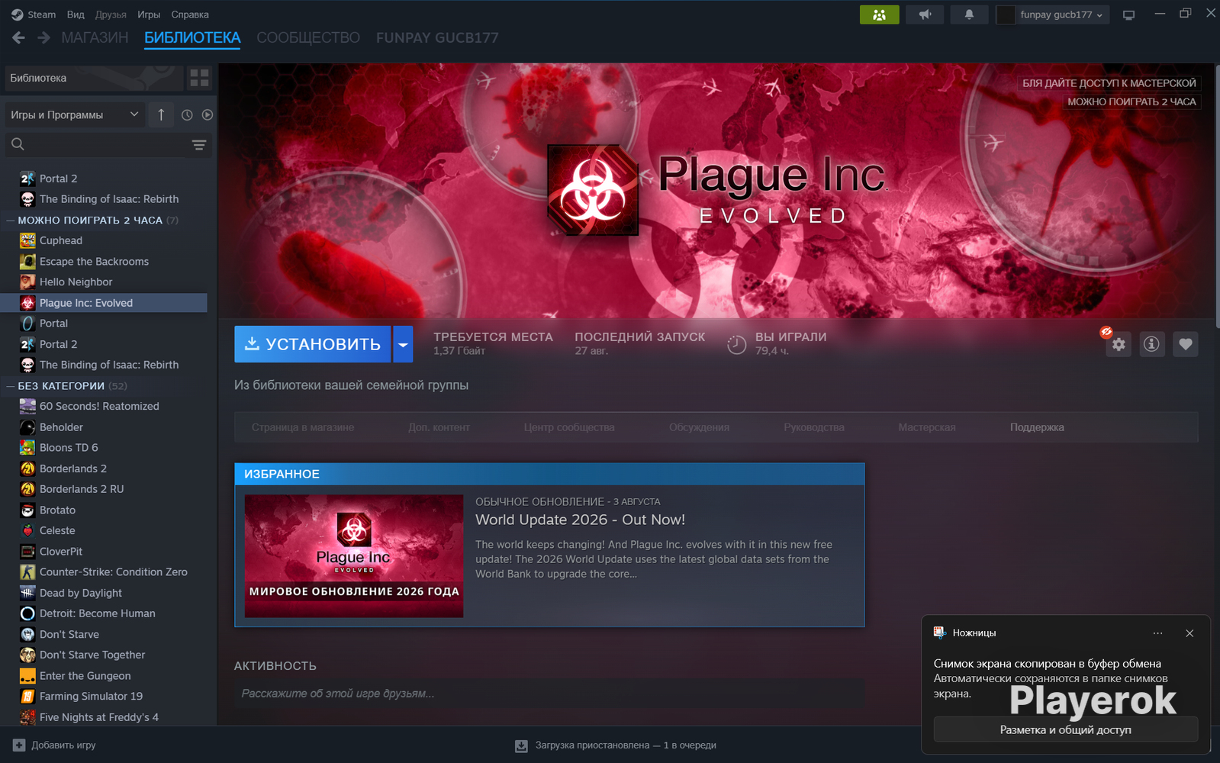This screenshot has height=763, width=1220.
Task: Click the Библиотека home button
Action: [93, 78]
